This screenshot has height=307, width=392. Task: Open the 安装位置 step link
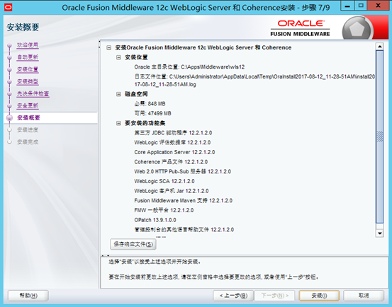28,69
